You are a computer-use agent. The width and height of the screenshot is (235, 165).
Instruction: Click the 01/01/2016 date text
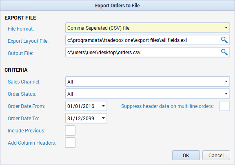(x=81, y=106)
